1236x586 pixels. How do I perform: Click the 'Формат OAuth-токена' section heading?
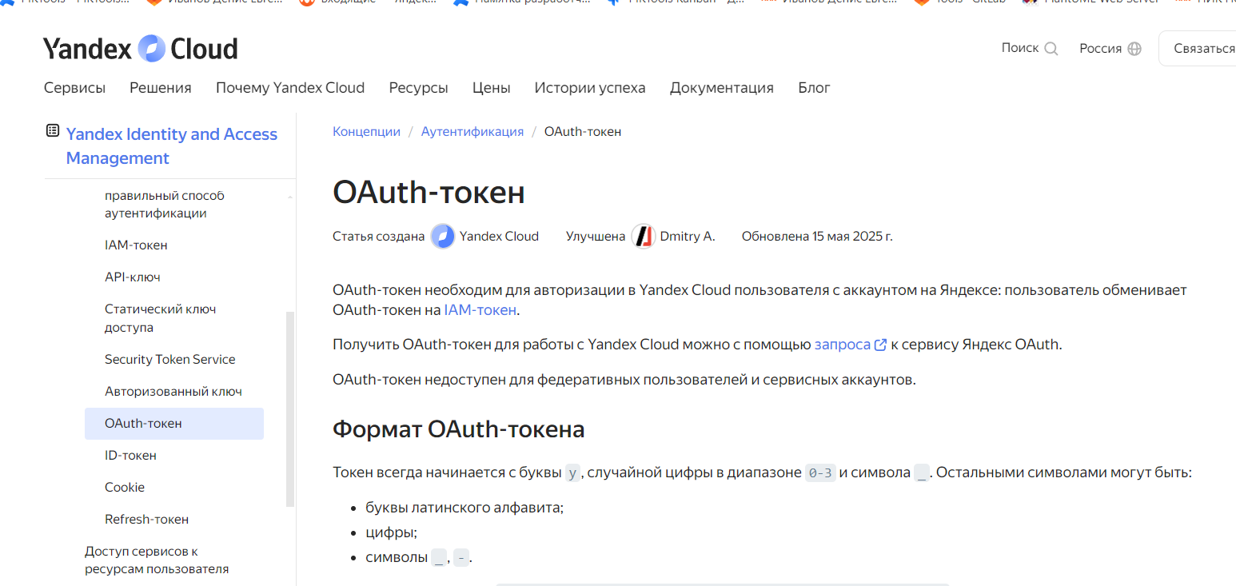pos(459,430)
